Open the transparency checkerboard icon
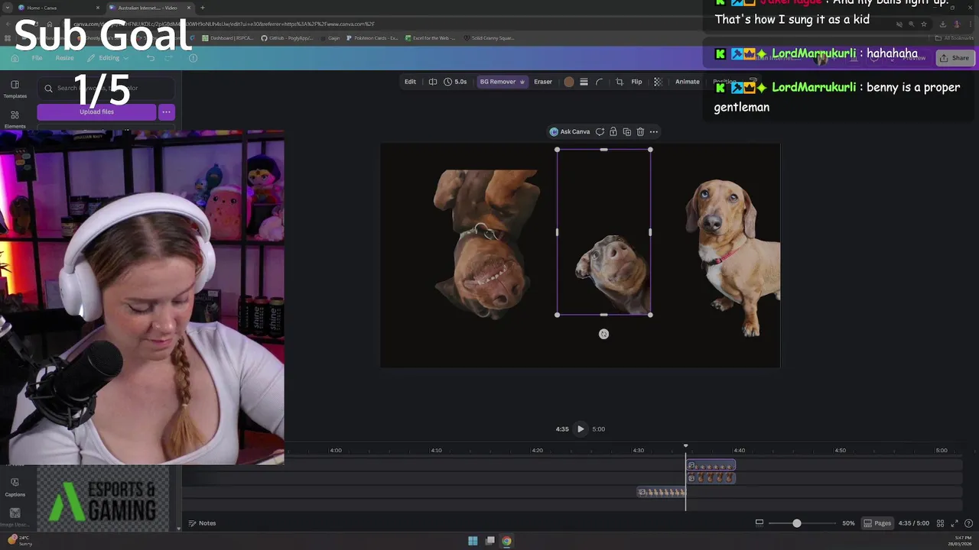The width and height of the screenshot is (979, 550). pyautogui.click(x=657, y=82)
